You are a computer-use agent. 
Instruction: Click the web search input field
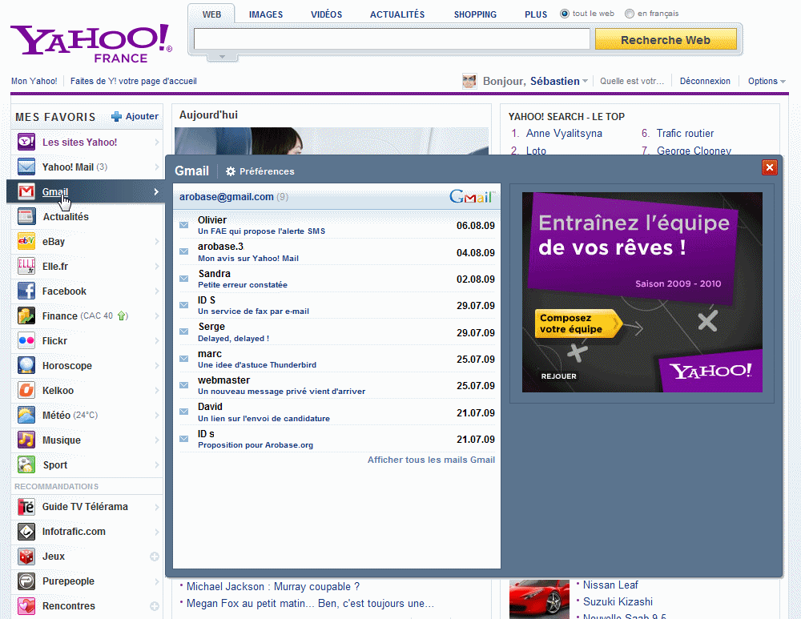392,38
